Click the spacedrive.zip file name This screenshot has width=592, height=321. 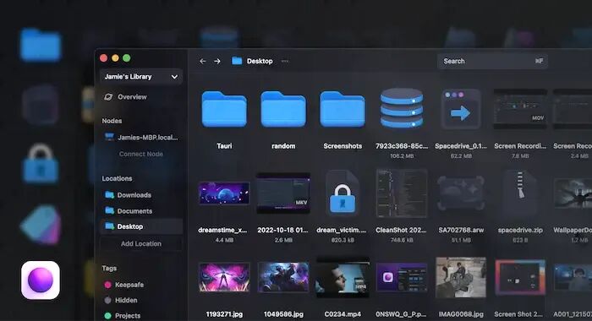[x=520, y=230]
